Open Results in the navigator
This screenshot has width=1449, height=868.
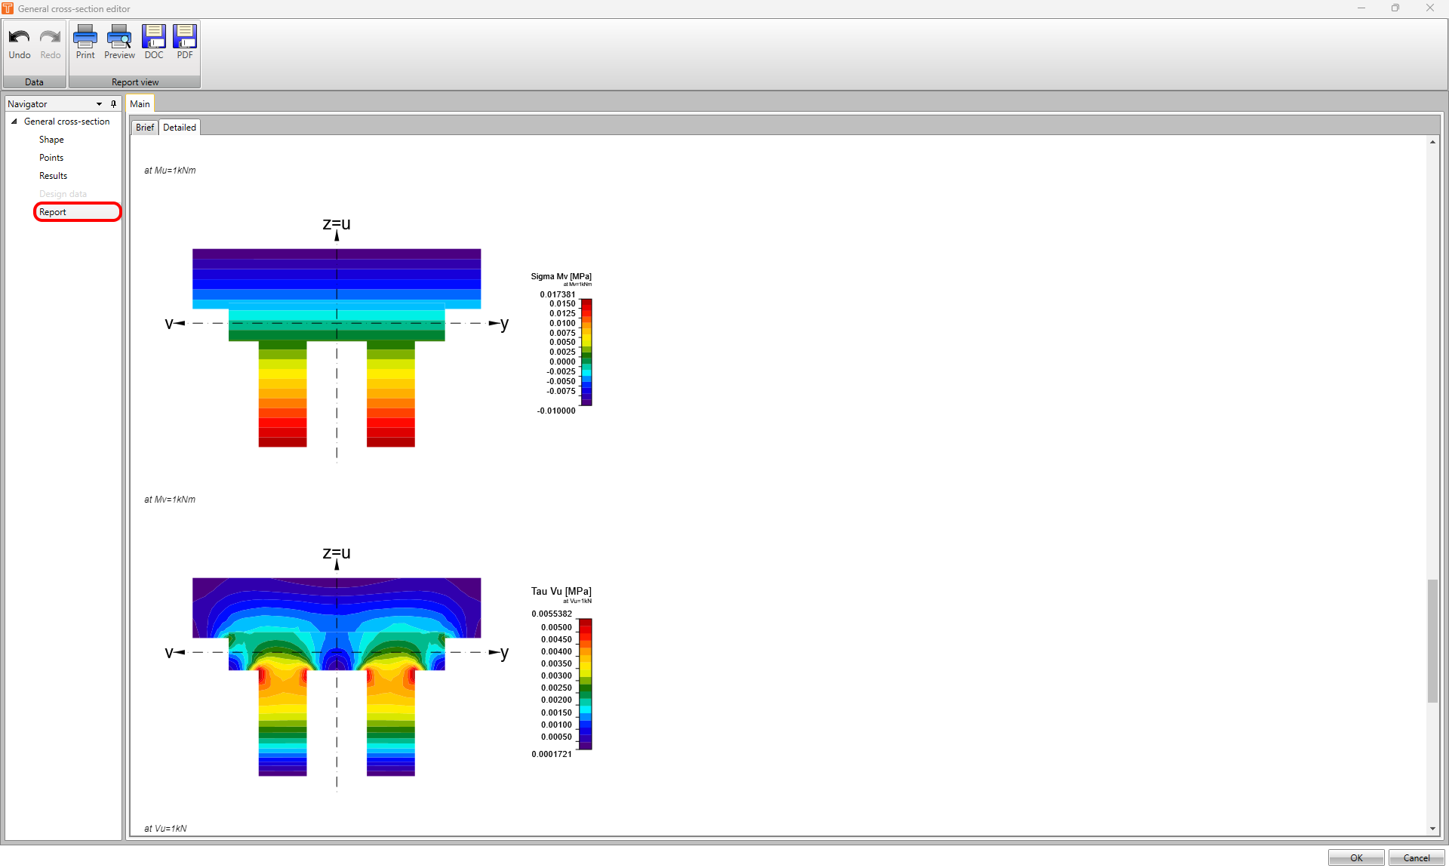coord(53,176)
